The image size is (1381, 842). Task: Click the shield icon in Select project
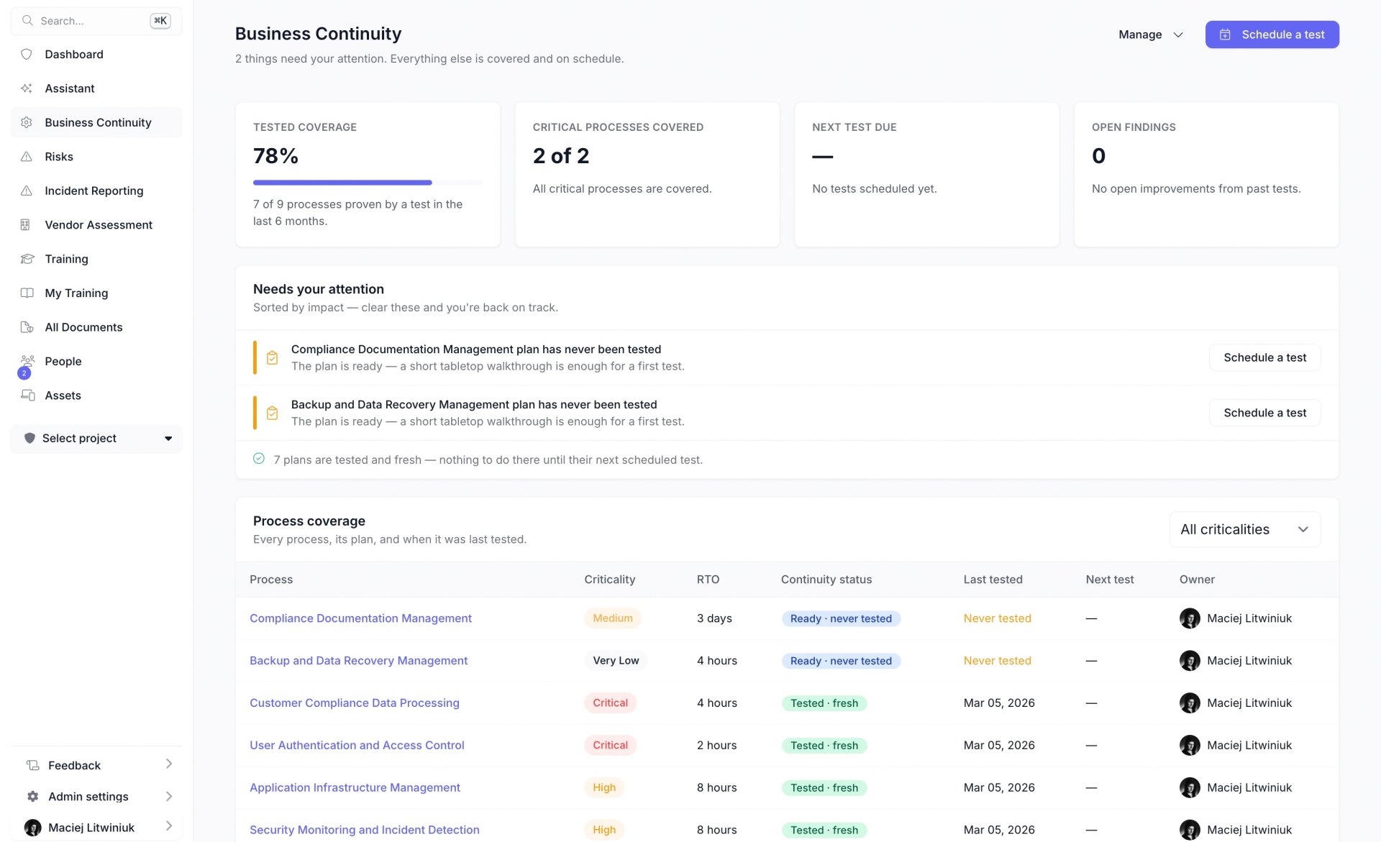pyautogui.click(x=29, y=438)
